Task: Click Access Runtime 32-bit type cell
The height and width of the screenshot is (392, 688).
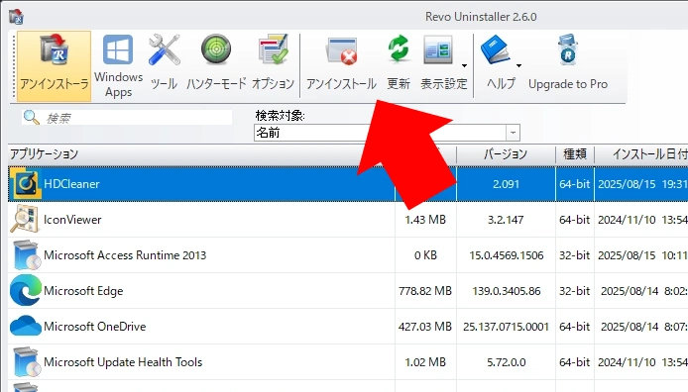Action: click(x=575, y=255)
